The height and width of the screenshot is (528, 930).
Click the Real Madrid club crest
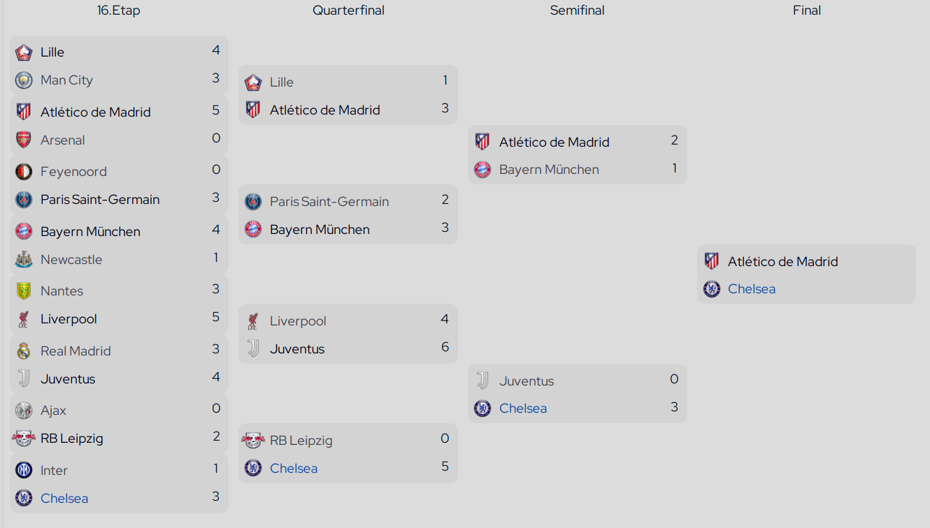tap(24, 351)
